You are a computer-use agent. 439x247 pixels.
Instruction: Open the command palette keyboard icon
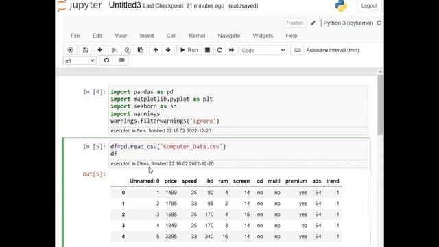coord(297,50)
